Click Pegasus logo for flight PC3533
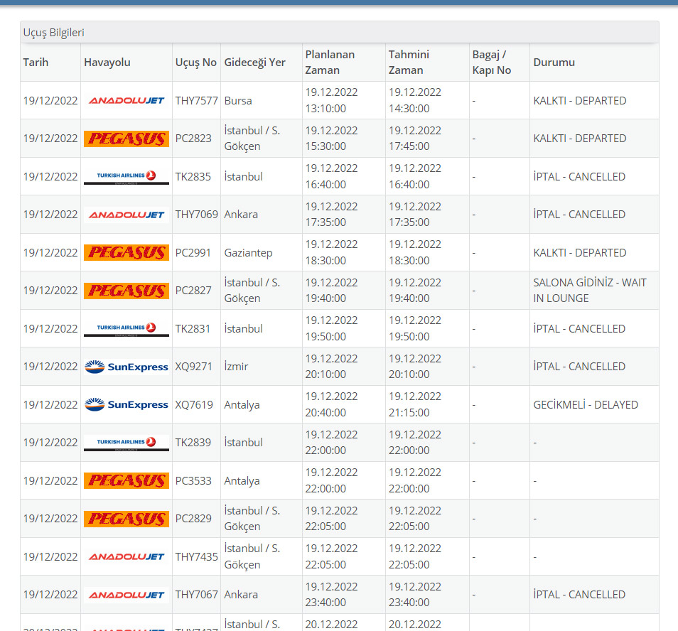Screen dimensions: 678x631 127,481
